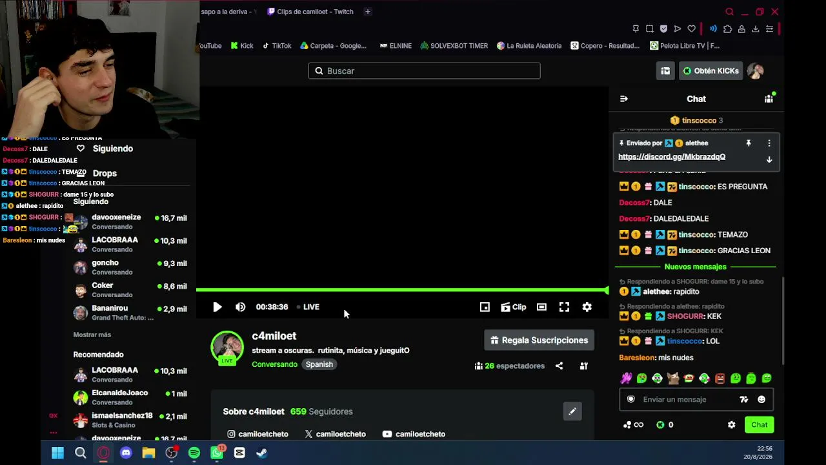This screenshot has width=826, height=465.
Task: Insert the cat emote quick reaction
Action: [673, 378]
